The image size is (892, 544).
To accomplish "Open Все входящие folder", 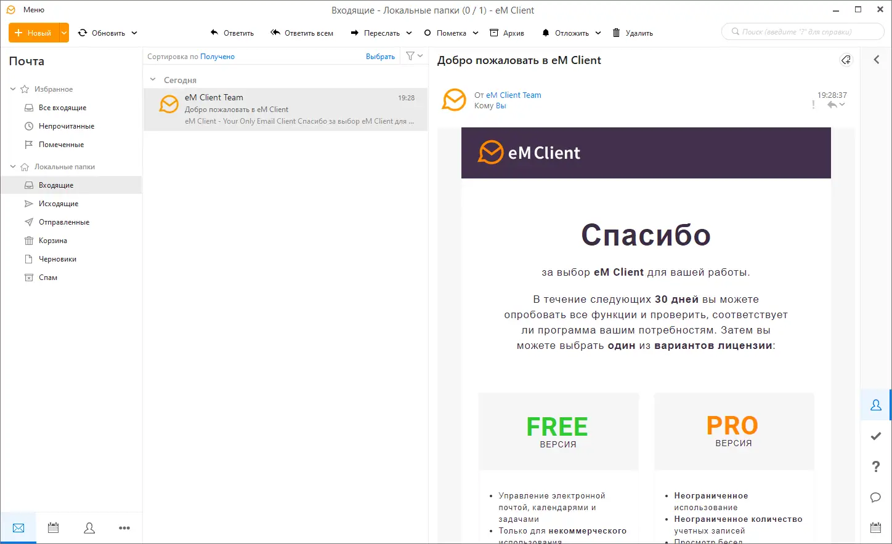I will tap(62, 108).
